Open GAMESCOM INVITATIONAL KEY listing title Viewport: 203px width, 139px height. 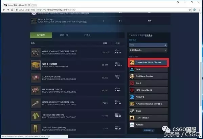point(58,102)
